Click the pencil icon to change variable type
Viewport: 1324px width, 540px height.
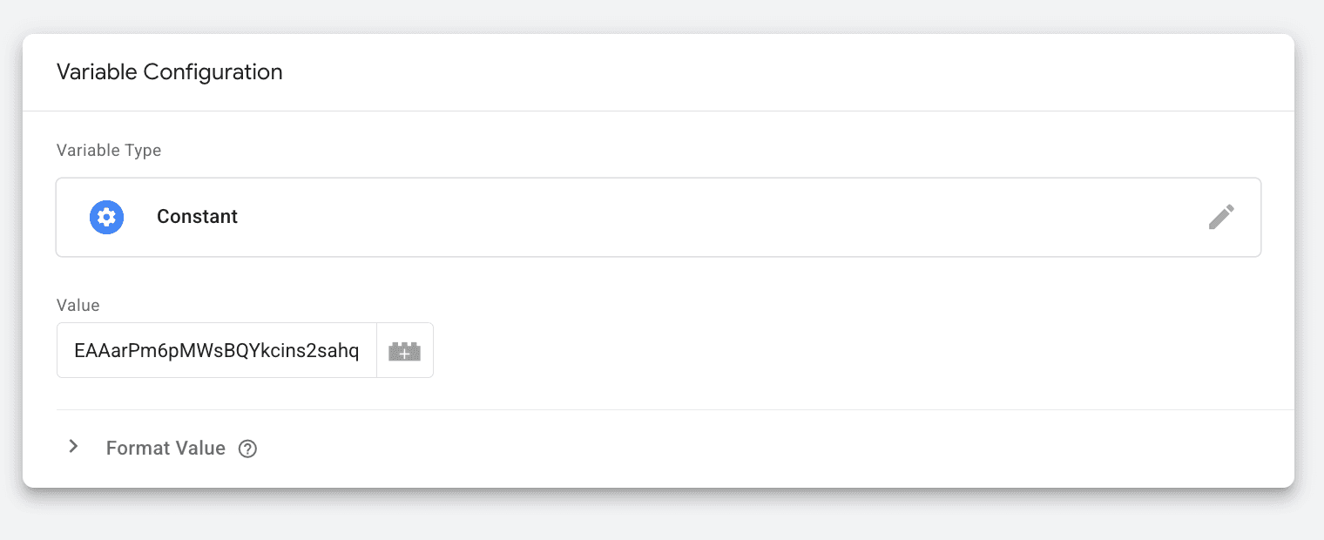pos(1221,217)
